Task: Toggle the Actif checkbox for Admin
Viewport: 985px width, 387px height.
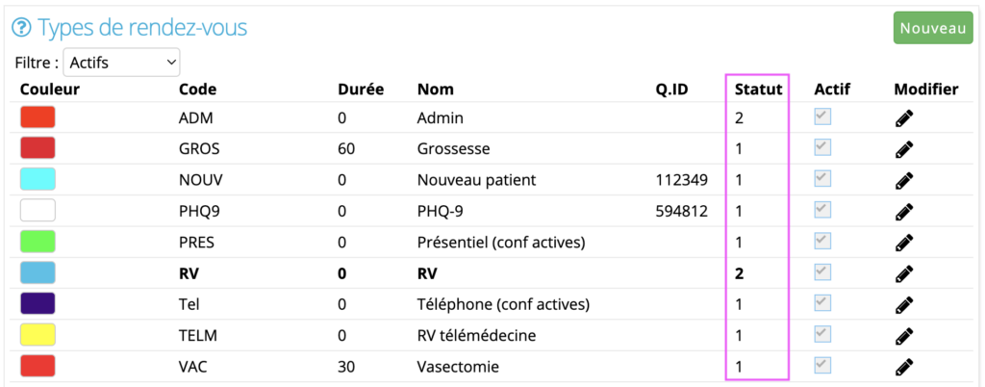Action: click(823, 116)
